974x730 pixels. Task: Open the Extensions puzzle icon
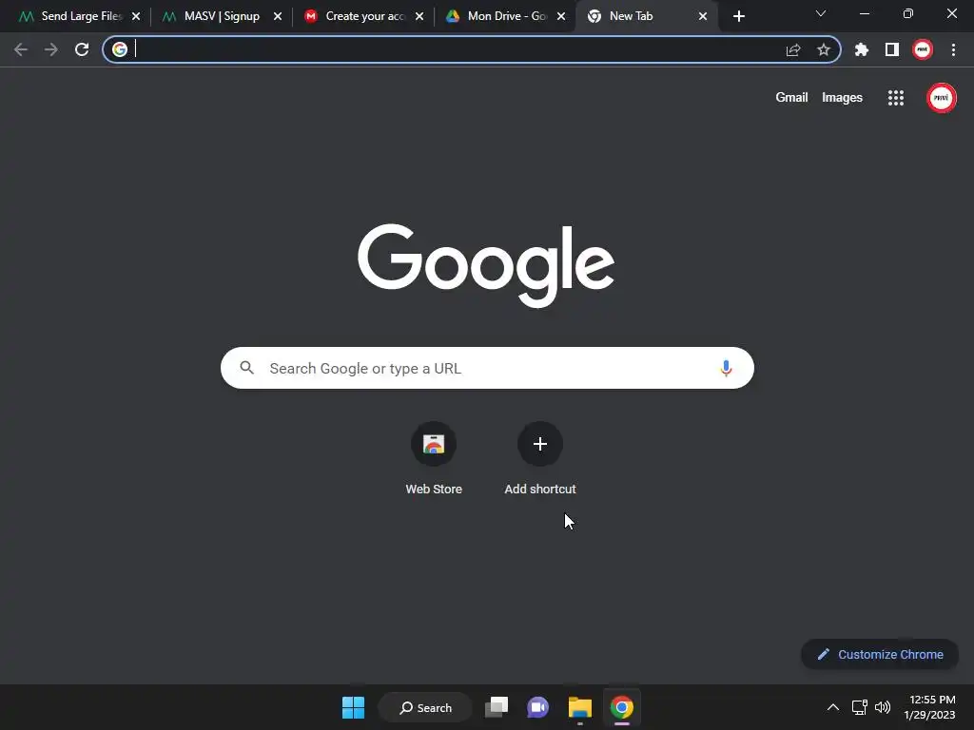point(862,49)
